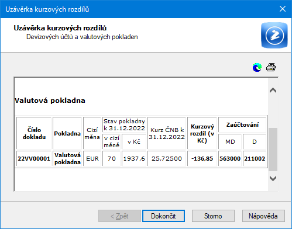Click the Pohoda logo icon
This screenshot has width=292, height=229.
[x=274, y=35]
